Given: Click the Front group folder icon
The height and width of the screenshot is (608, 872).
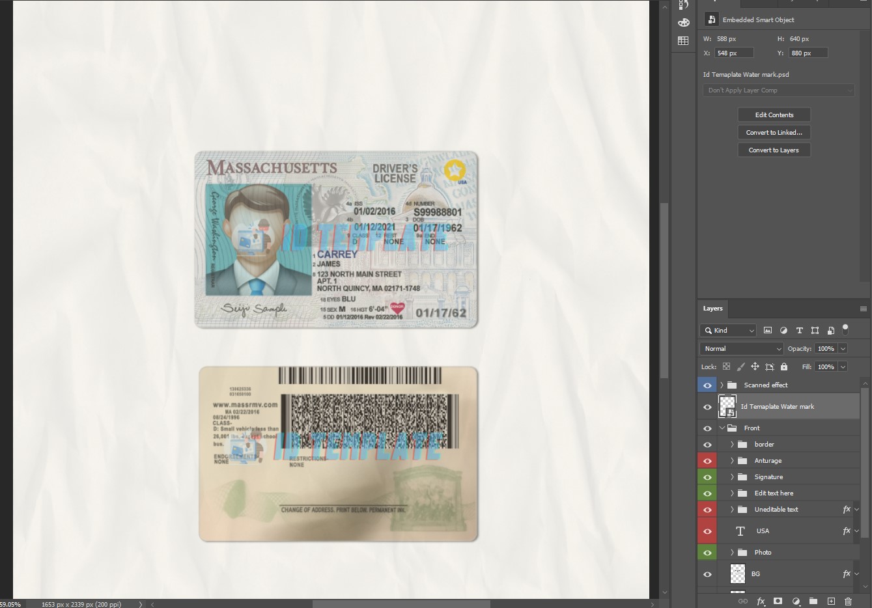Looking at the screenshot, I should coord(732,428).
